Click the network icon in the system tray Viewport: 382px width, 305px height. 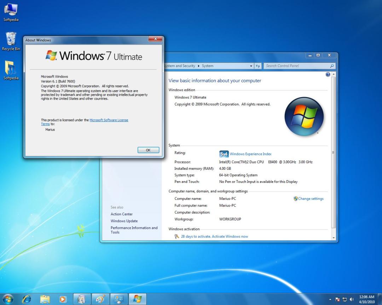coord(344,299)
